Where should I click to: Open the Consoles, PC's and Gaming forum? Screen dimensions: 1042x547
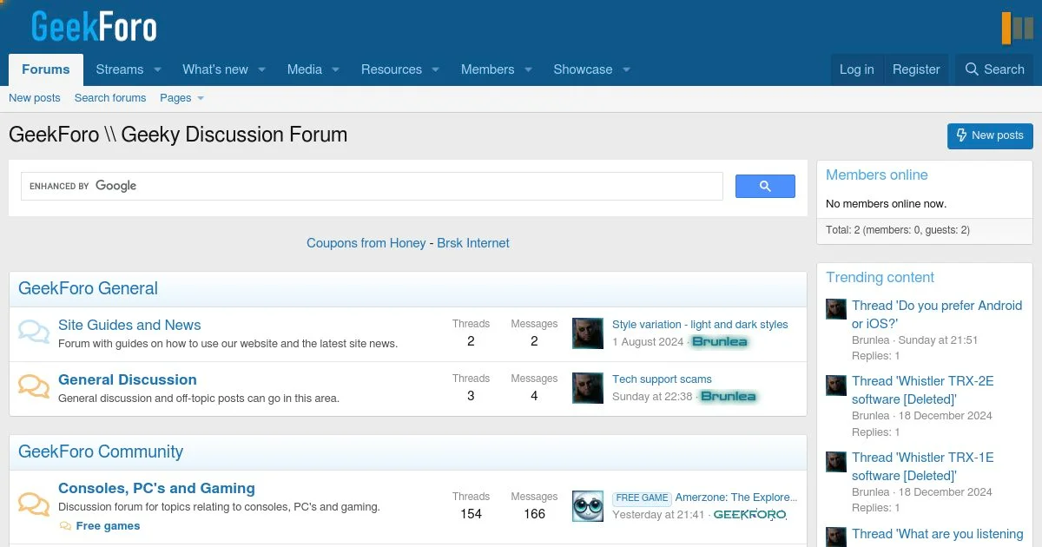pyautogui.click(x=156, y=489)
